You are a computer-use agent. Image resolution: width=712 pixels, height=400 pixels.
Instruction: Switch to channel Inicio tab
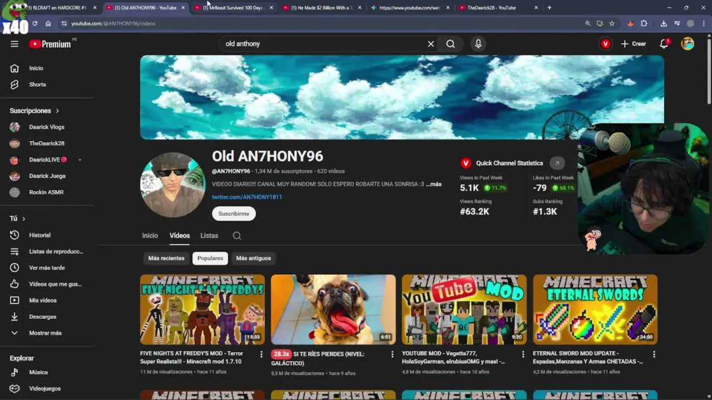point(150,236)
